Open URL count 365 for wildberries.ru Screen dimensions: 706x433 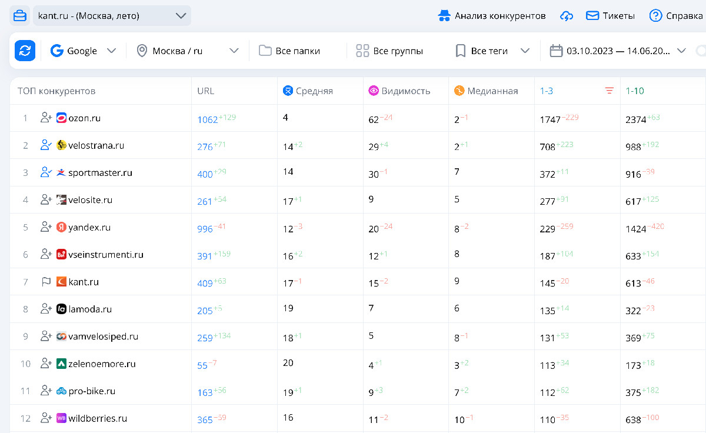pos(205,420)
